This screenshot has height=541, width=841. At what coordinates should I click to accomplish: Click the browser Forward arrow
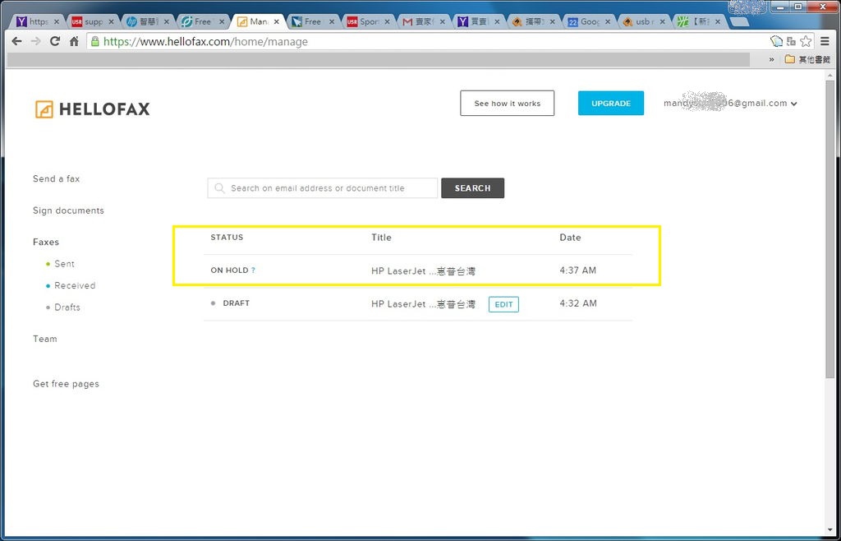(x=35, y=41)
